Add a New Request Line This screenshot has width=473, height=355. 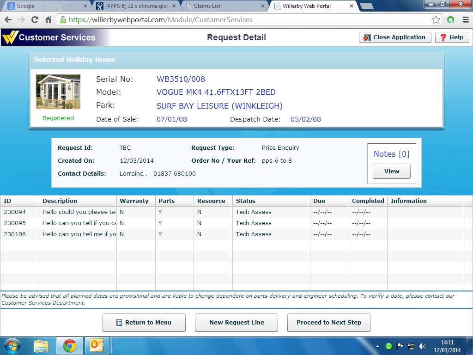236,322
